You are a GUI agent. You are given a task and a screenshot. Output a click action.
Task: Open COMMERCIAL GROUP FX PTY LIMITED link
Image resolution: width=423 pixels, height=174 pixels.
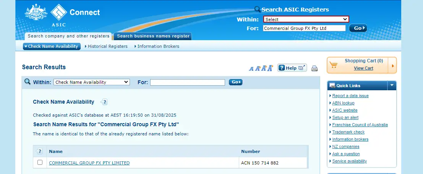(89, 163)
